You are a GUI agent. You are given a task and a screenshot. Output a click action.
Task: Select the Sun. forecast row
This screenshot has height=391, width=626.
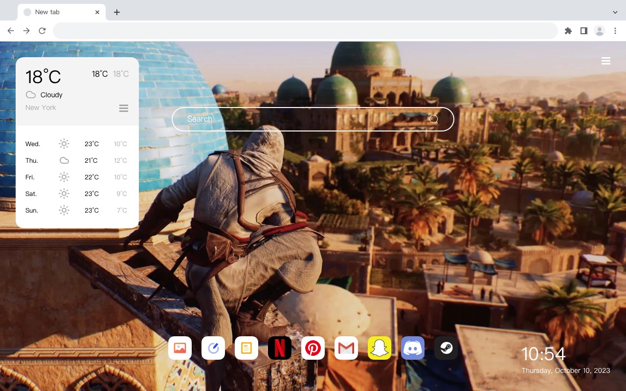(x=77, y=210)
